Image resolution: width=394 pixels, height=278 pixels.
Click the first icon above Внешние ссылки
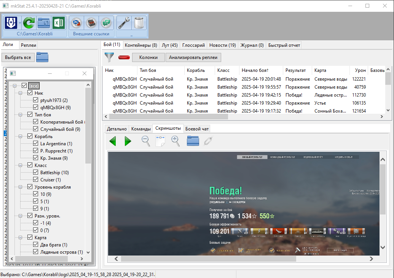77,23
